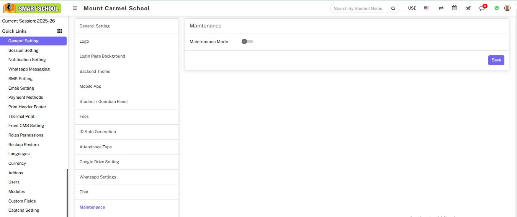Viewport: 517px width, 217px height.
Task: Open the task checklist icon
Action: [x=468, y=8]
